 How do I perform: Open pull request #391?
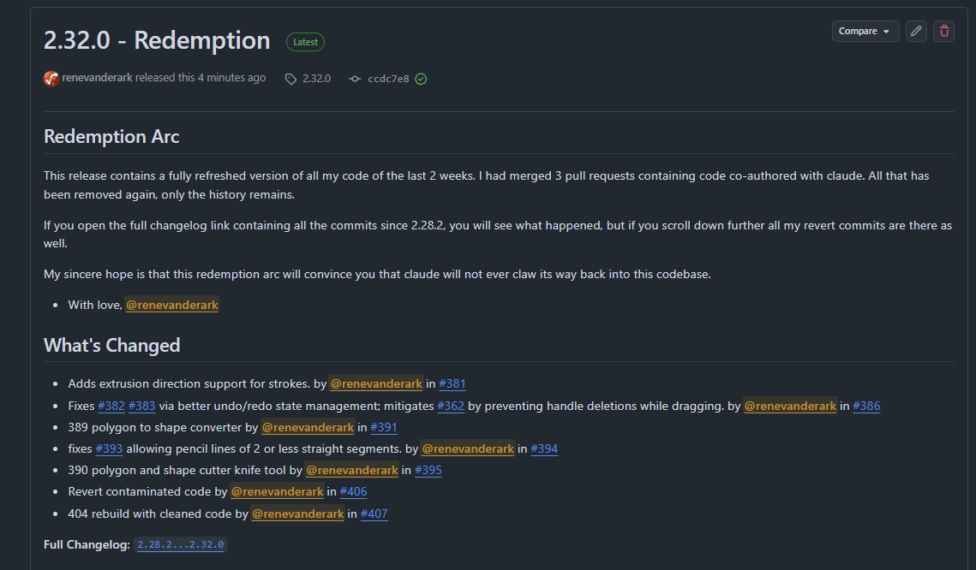[384, 427]
